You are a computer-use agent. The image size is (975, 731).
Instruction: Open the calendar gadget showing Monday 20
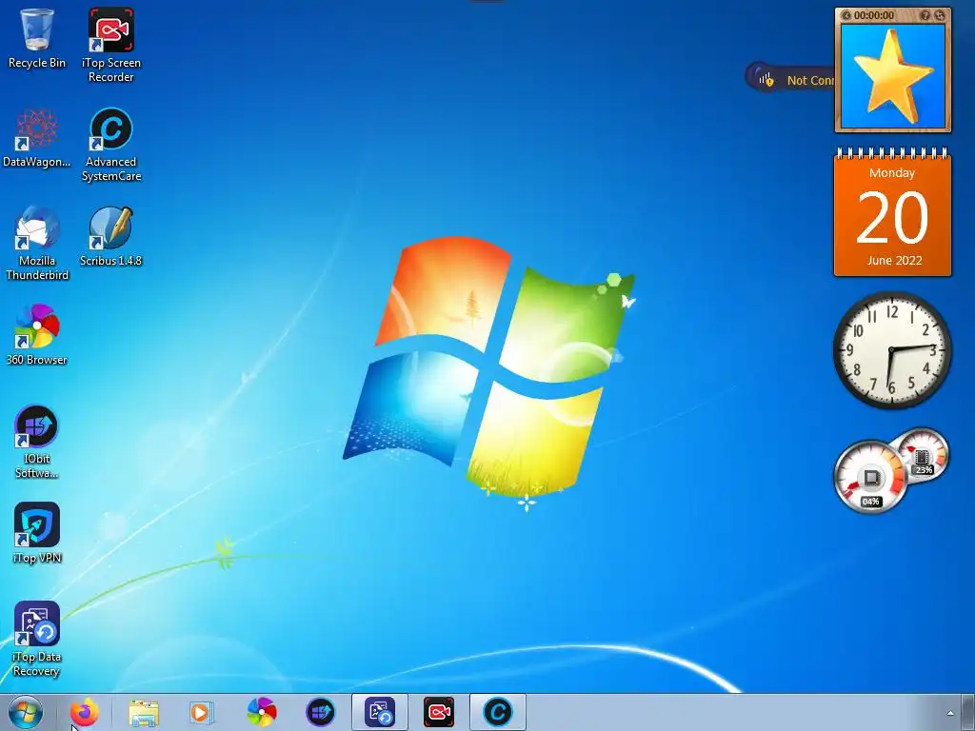(x=892, y=212)
